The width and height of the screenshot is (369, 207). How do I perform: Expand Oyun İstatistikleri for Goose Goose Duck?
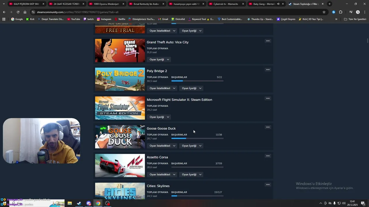pos(162,146)
